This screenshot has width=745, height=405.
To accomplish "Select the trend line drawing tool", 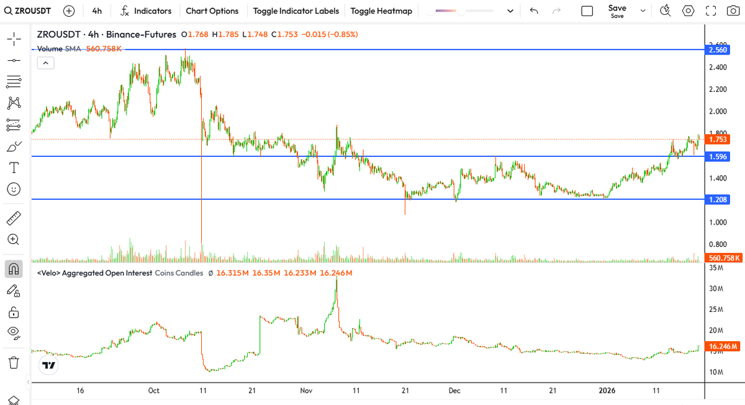I will click(x=14, y=60).
